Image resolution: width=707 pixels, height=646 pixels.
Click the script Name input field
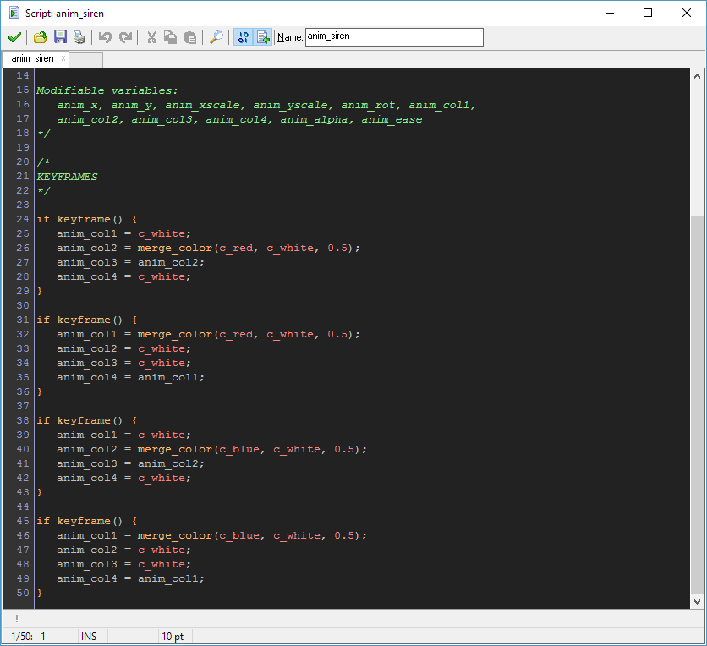394,37
